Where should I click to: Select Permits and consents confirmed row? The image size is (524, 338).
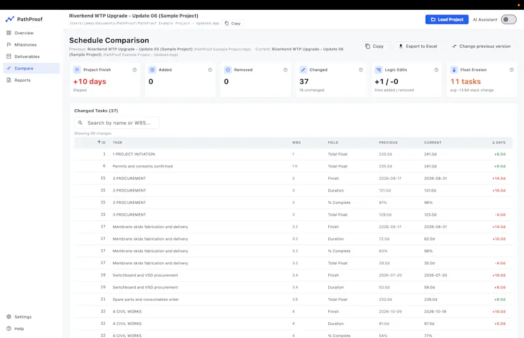293,166
